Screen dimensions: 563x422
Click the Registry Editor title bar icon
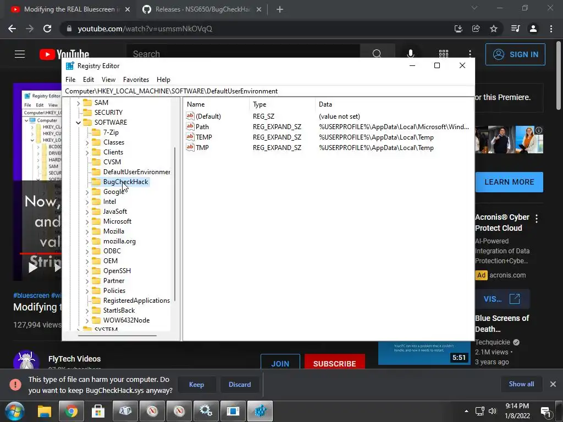click(70, 66)
